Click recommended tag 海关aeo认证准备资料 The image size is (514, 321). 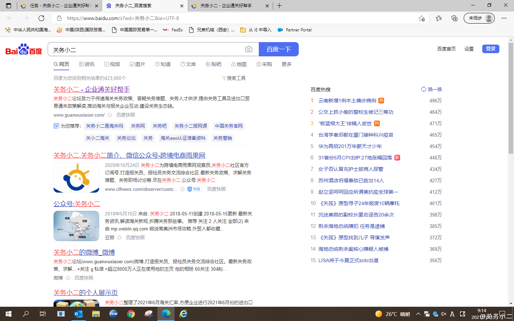[183, 138]
